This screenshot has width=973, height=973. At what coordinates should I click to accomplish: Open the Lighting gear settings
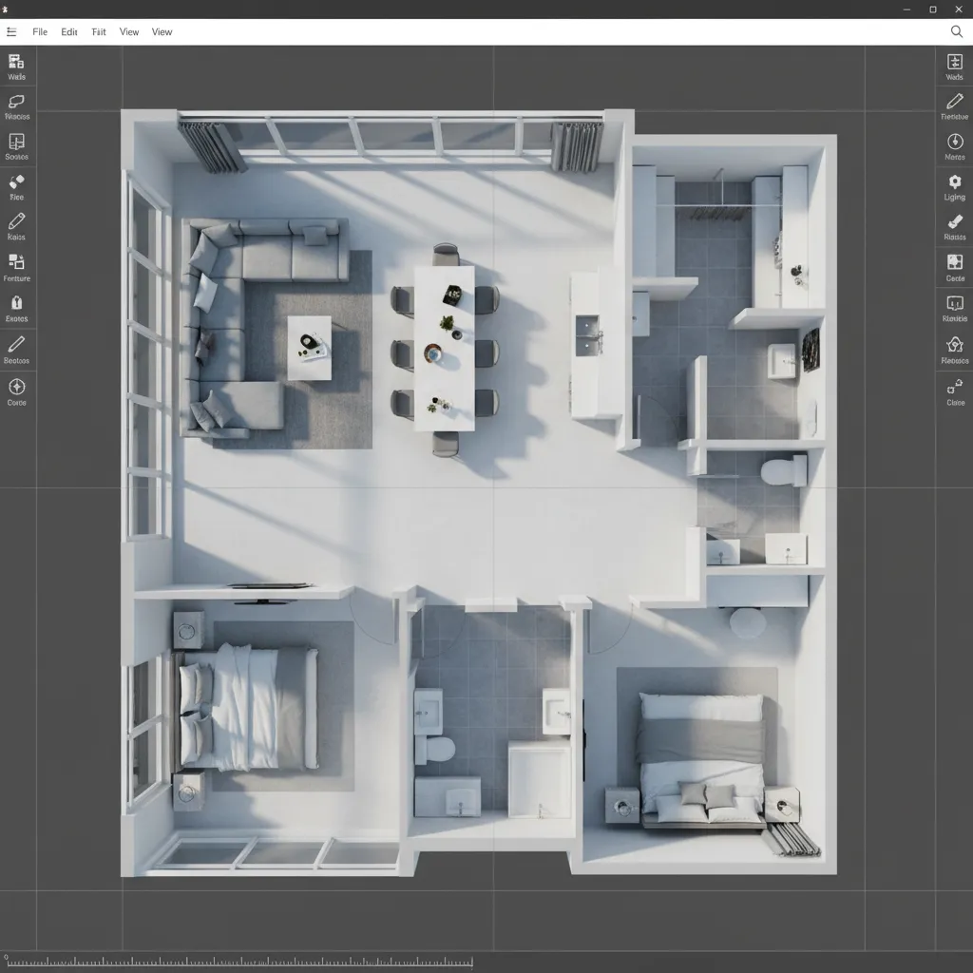click(954, 187)
